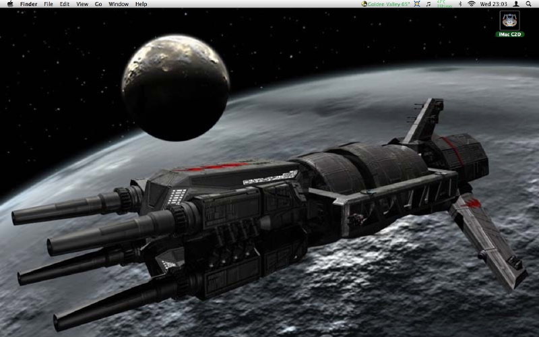Open the user account switching icon
The height and width of the screenshot is (337, 539).
point(515,4)
